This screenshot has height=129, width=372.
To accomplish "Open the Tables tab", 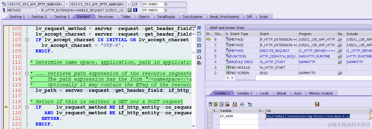I will 126,17.
